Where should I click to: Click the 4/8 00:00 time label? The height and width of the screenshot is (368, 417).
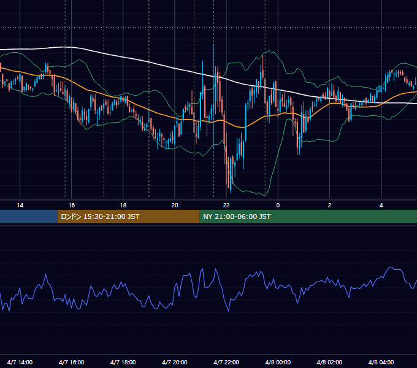click(x=278, y=362)
